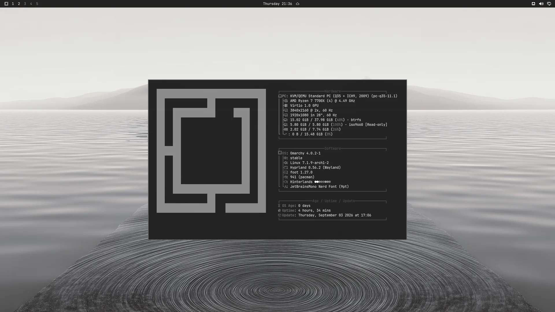The height and width of the screenshot is (312, 555).
Task: Click the laptop icon beside PC line
Action: (x=280, y=96)
